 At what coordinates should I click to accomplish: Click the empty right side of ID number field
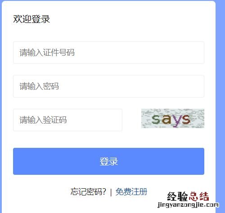tap(165, 53)
